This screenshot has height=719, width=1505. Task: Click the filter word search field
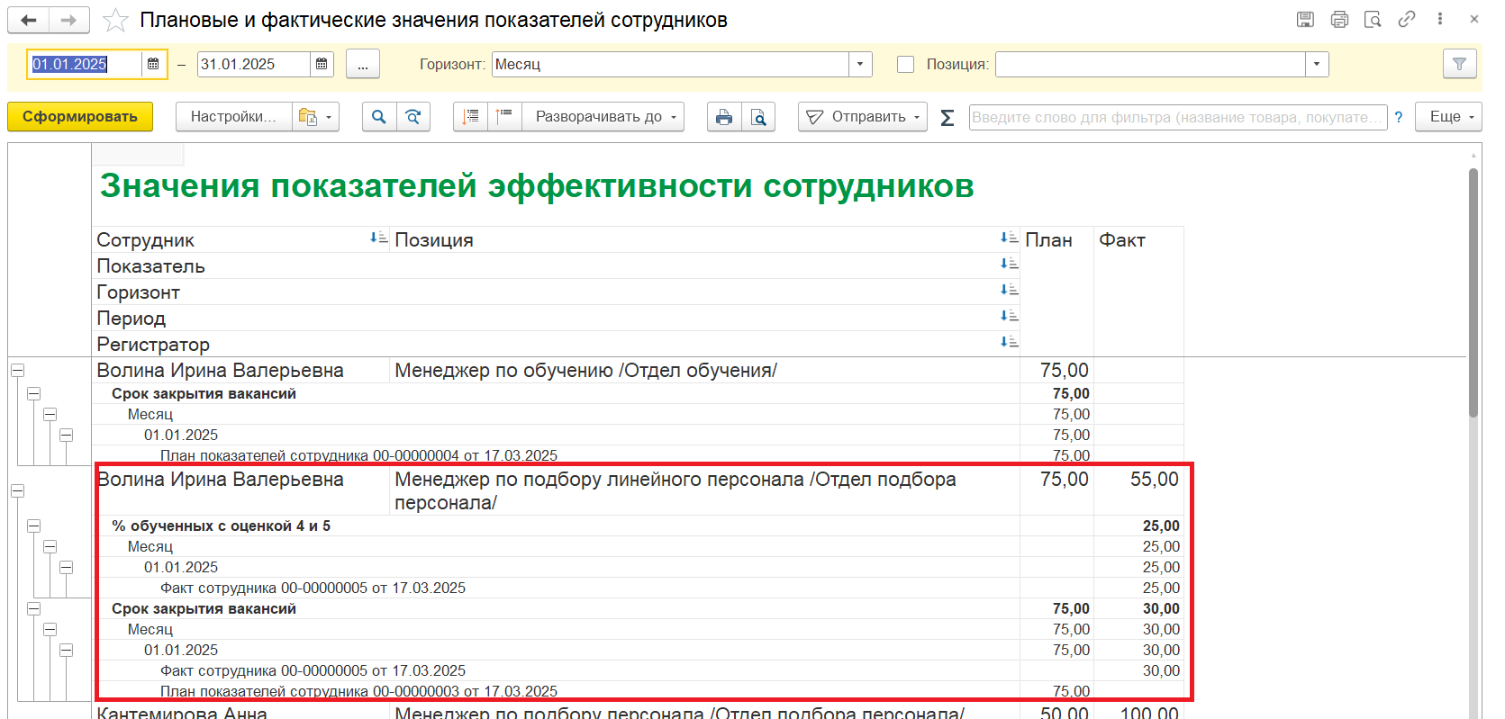coord(1176,117)
